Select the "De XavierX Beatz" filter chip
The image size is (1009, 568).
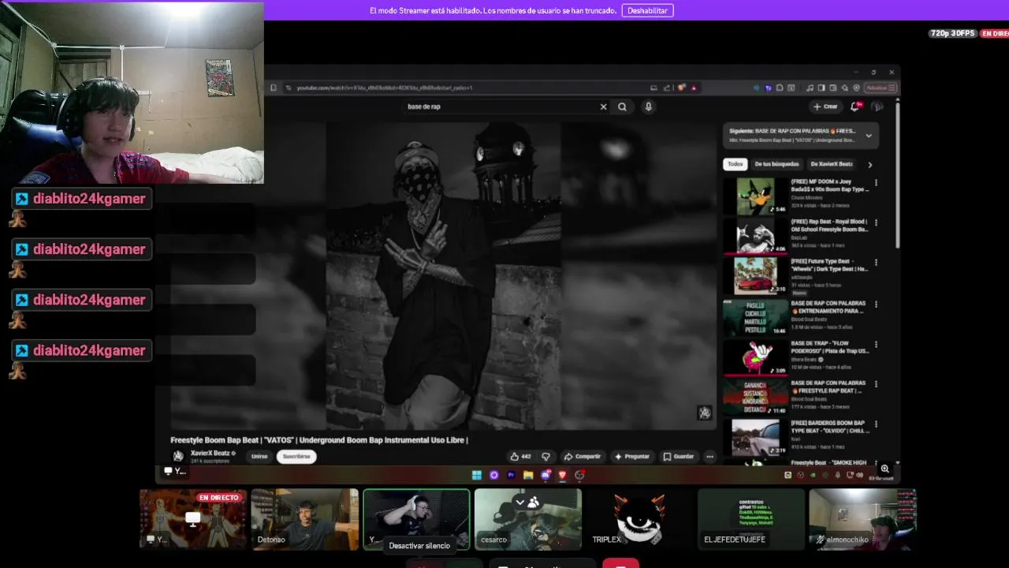[x=832, y=164]
